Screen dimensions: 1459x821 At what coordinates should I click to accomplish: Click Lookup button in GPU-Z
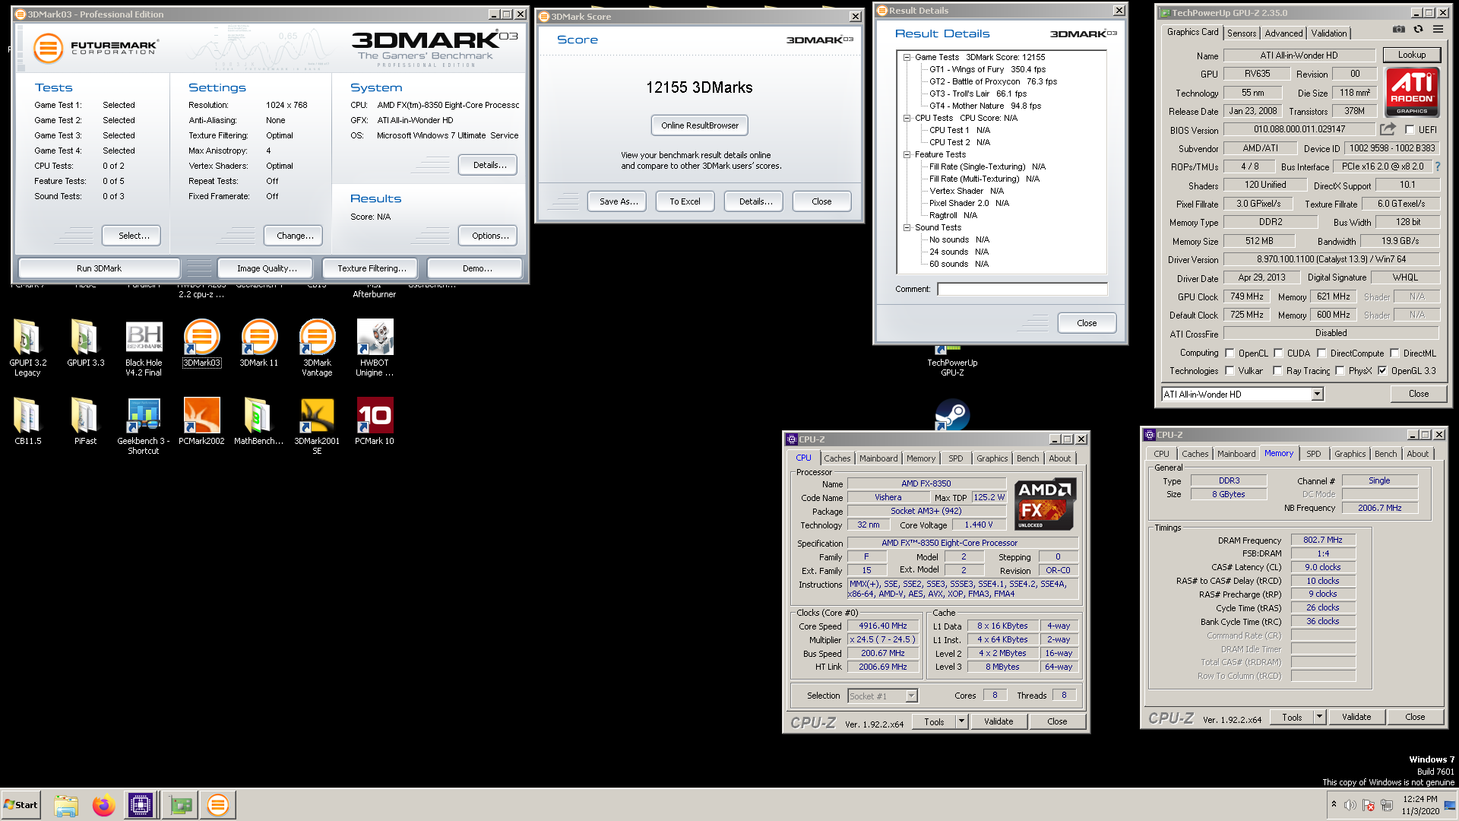pos(1411,55)
